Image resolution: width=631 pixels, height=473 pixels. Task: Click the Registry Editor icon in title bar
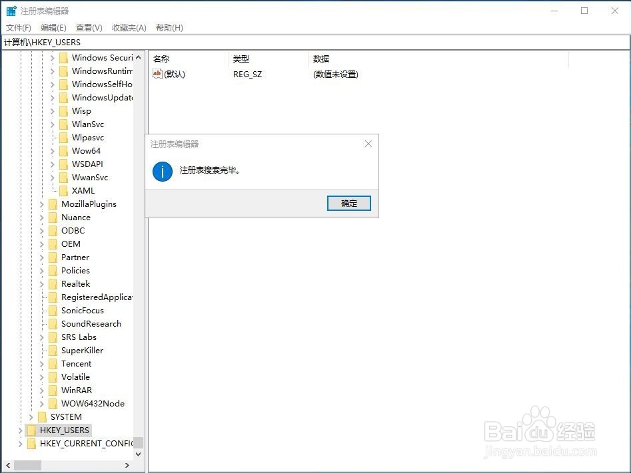point(11,10)
